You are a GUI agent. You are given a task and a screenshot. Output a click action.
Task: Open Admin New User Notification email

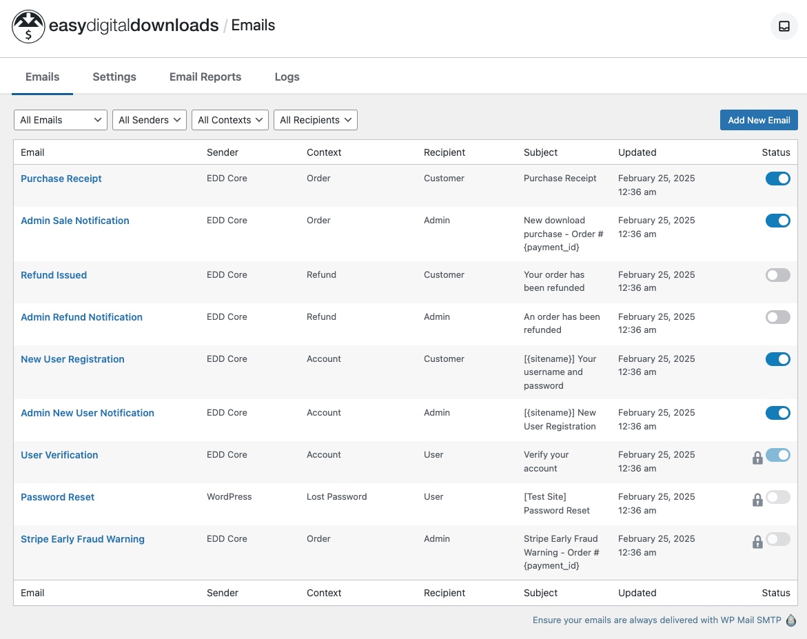88,413
